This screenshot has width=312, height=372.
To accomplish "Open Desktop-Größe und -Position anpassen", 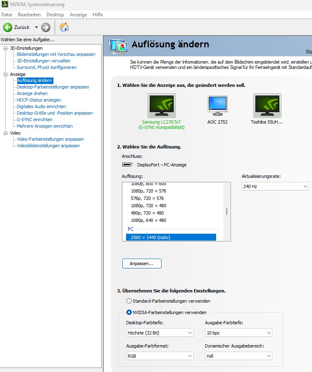I will click(55, 113).
